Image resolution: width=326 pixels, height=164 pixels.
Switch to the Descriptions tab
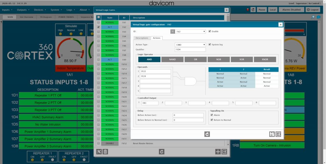[x=142, y=38]
